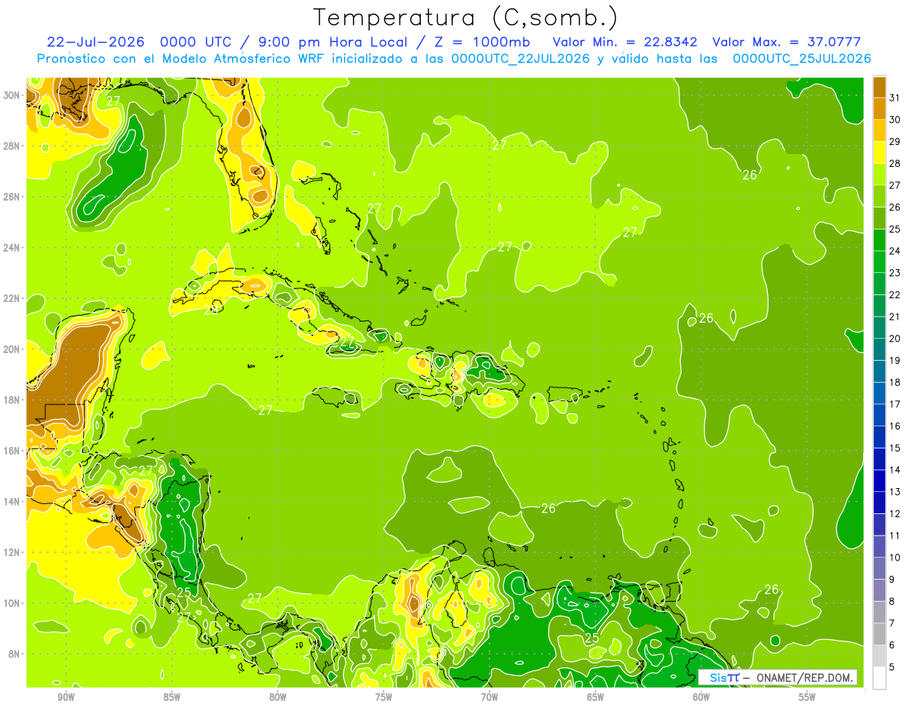Click legend value 30 on the color scale
The height and width of the screenshot is (707, 915).
[x=895, y=120]
